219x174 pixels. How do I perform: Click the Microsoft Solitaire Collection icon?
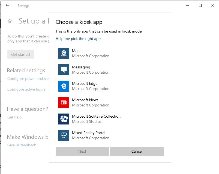click(x=64, y=119)
